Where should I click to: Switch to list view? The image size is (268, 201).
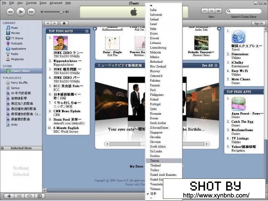205,11
